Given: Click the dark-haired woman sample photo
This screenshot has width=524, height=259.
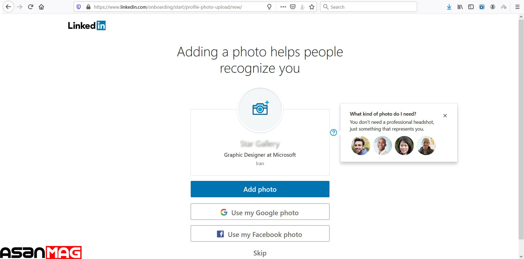Looking at the screenshot, I should click(x=404, y=146).
